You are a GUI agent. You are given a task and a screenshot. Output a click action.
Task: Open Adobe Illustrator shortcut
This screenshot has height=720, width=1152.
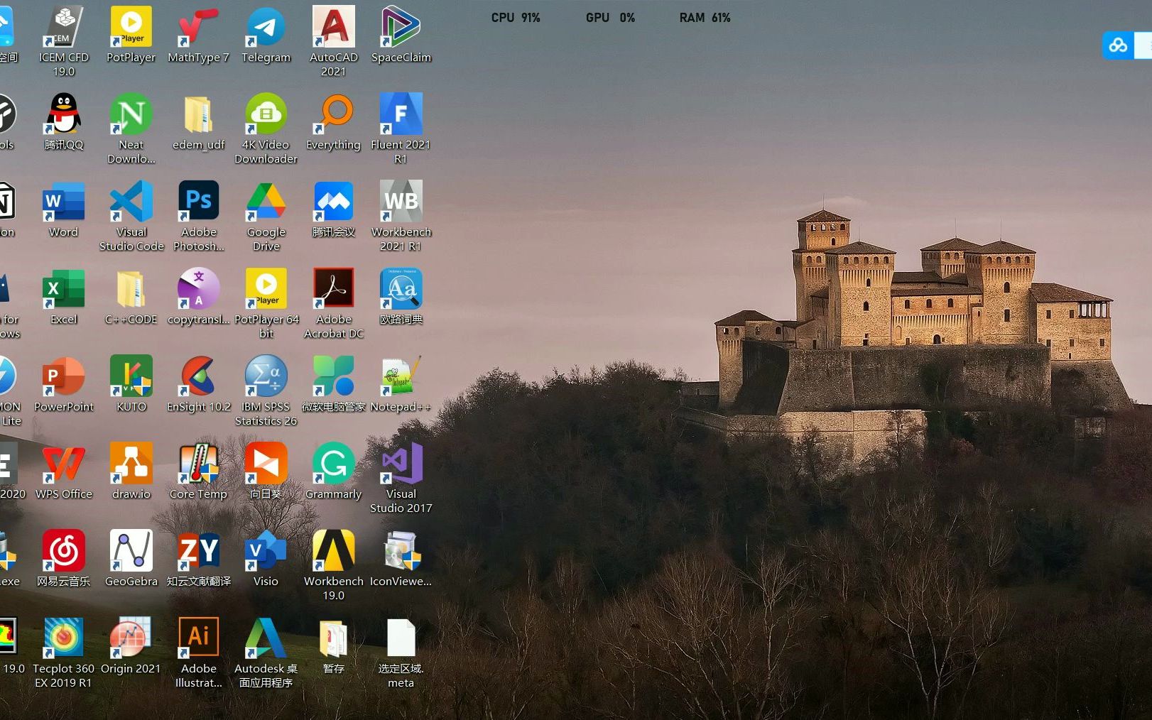point(199,653)
